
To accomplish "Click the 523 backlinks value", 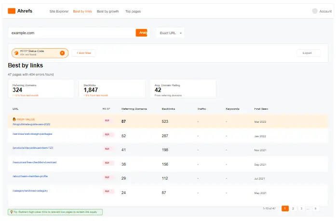I will (x=165, y=121).
